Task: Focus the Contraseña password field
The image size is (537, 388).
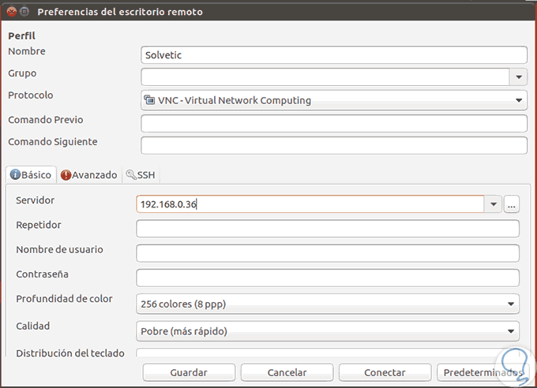Action: pyautogui.click(x=328, y=278)
